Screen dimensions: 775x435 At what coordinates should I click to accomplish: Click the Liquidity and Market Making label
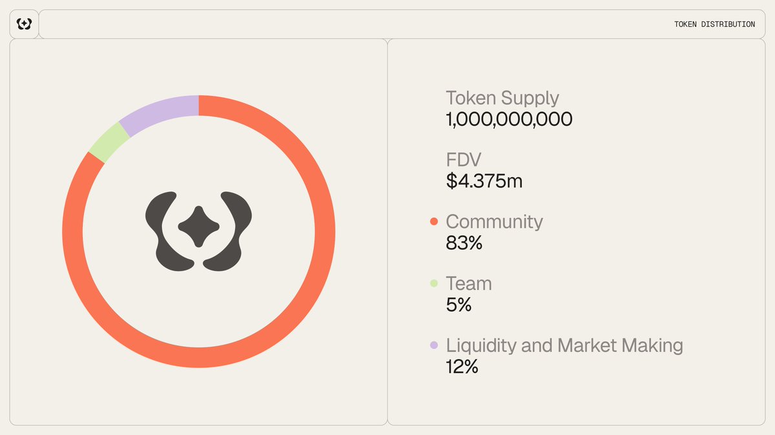(x=564, y=346)
